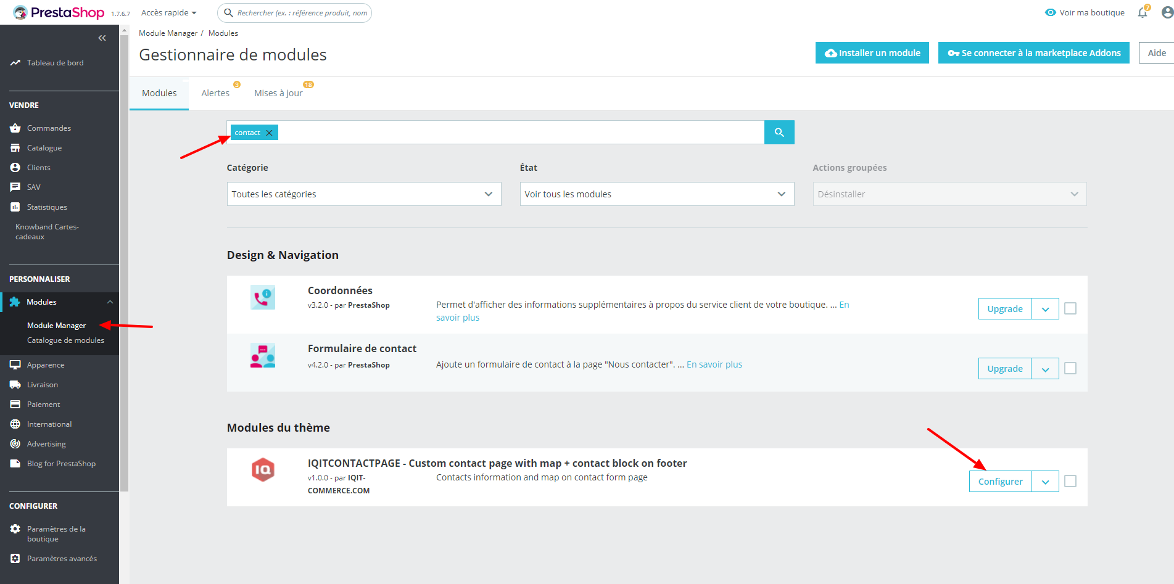The width and height of the screenshot is (1174, 584).
Task: Click the Aide button
Action: 1156,53
